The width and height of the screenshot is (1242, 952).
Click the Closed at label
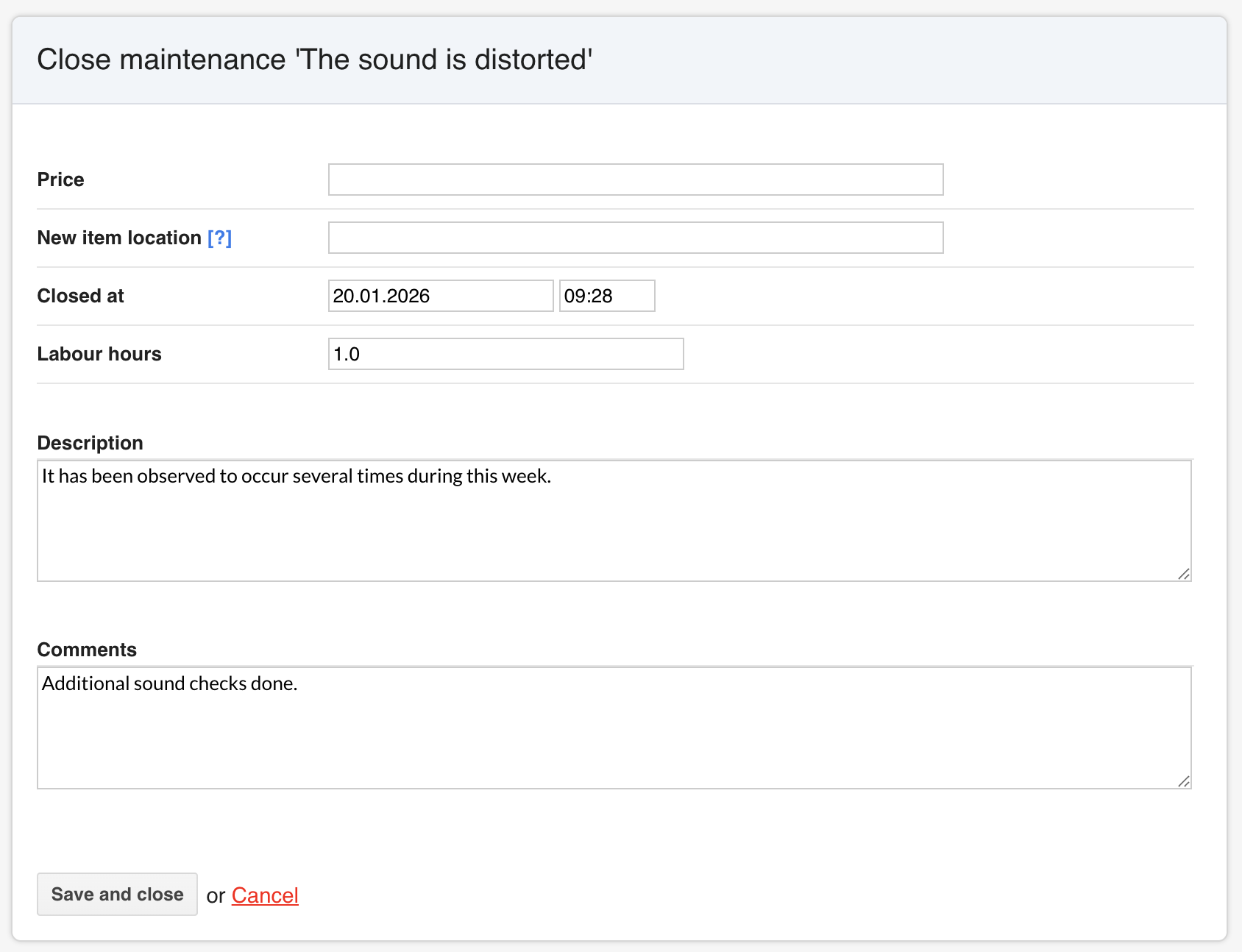pyautogui.click(x=80, y=296)
